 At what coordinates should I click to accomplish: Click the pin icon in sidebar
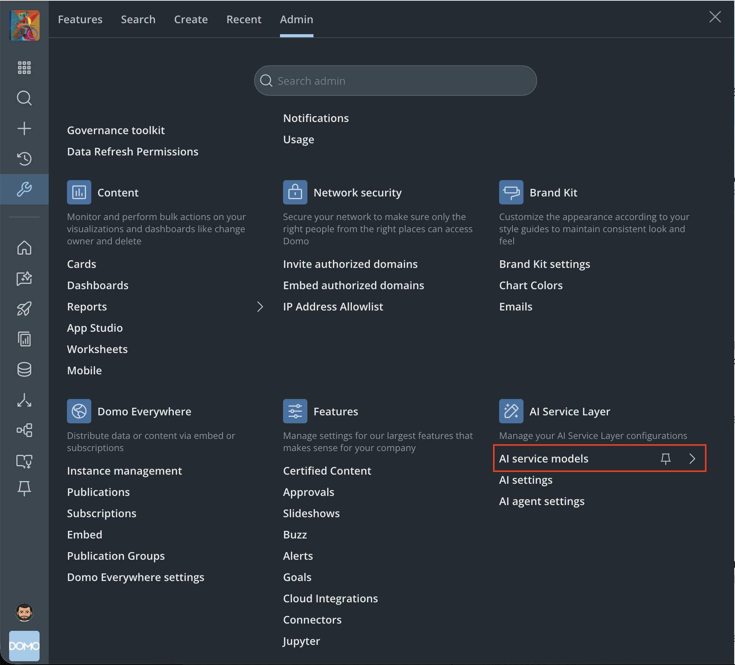24,488
